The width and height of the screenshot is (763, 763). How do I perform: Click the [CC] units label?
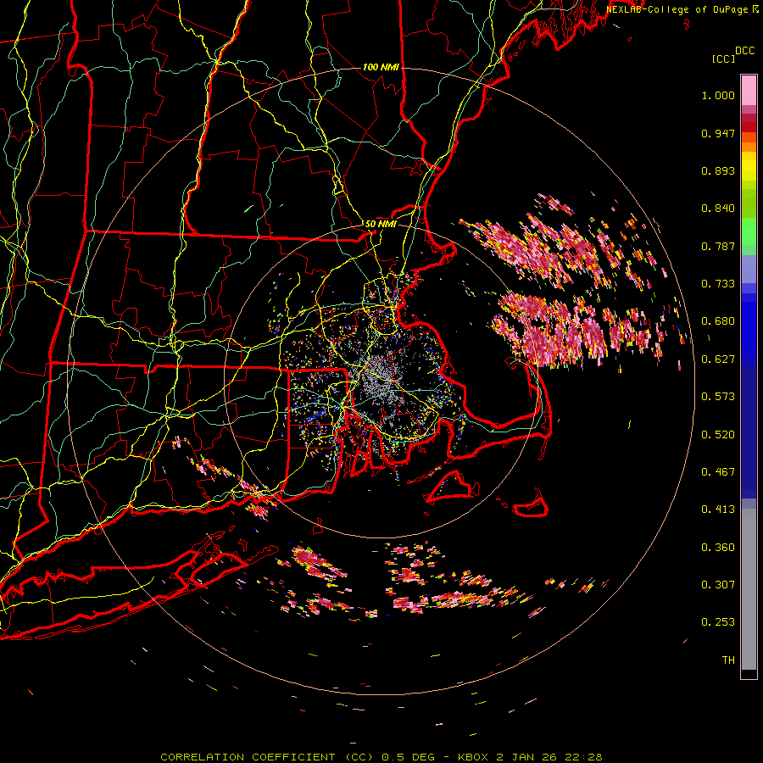point(724,58)
